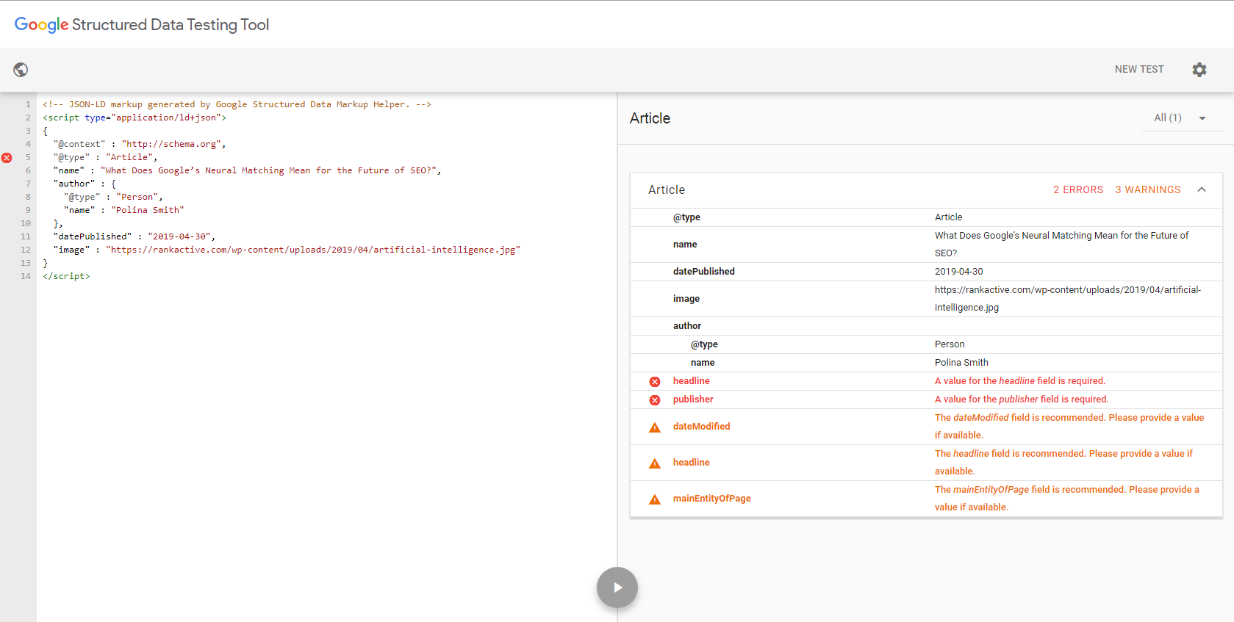This screenshot has height=622, width=1234.
Task: Click the image URL value in results
Action: point(1067,299)
